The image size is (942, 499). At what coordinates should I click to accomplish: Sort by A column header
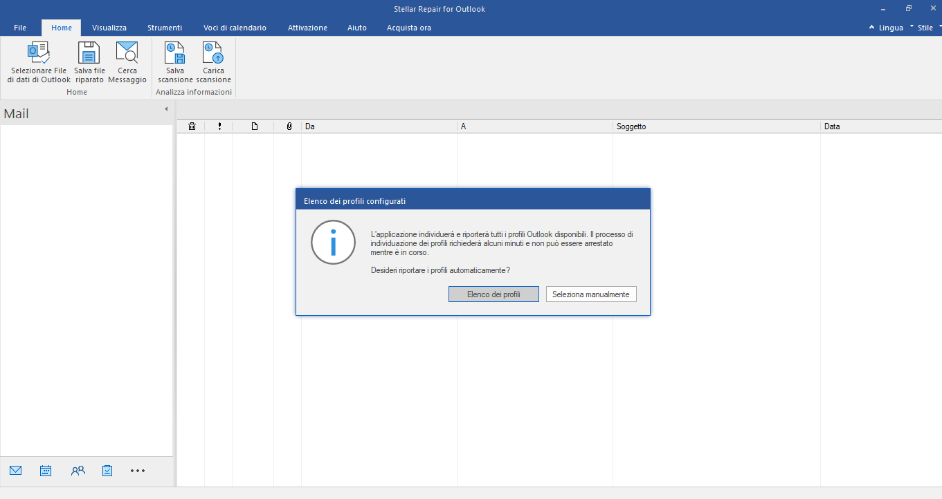(535, 126)
